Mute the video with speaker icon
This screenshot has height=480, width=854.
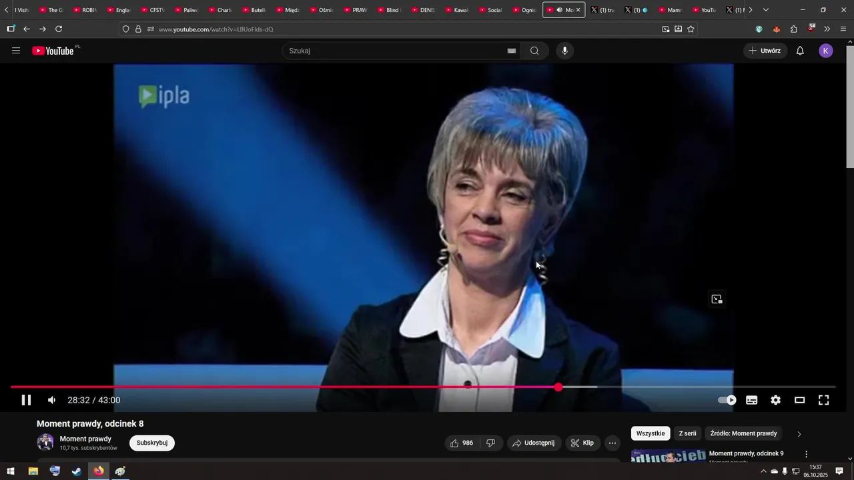tap(51, 400)
